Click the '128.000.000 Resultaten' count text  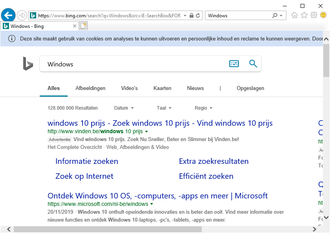(73, 108)
